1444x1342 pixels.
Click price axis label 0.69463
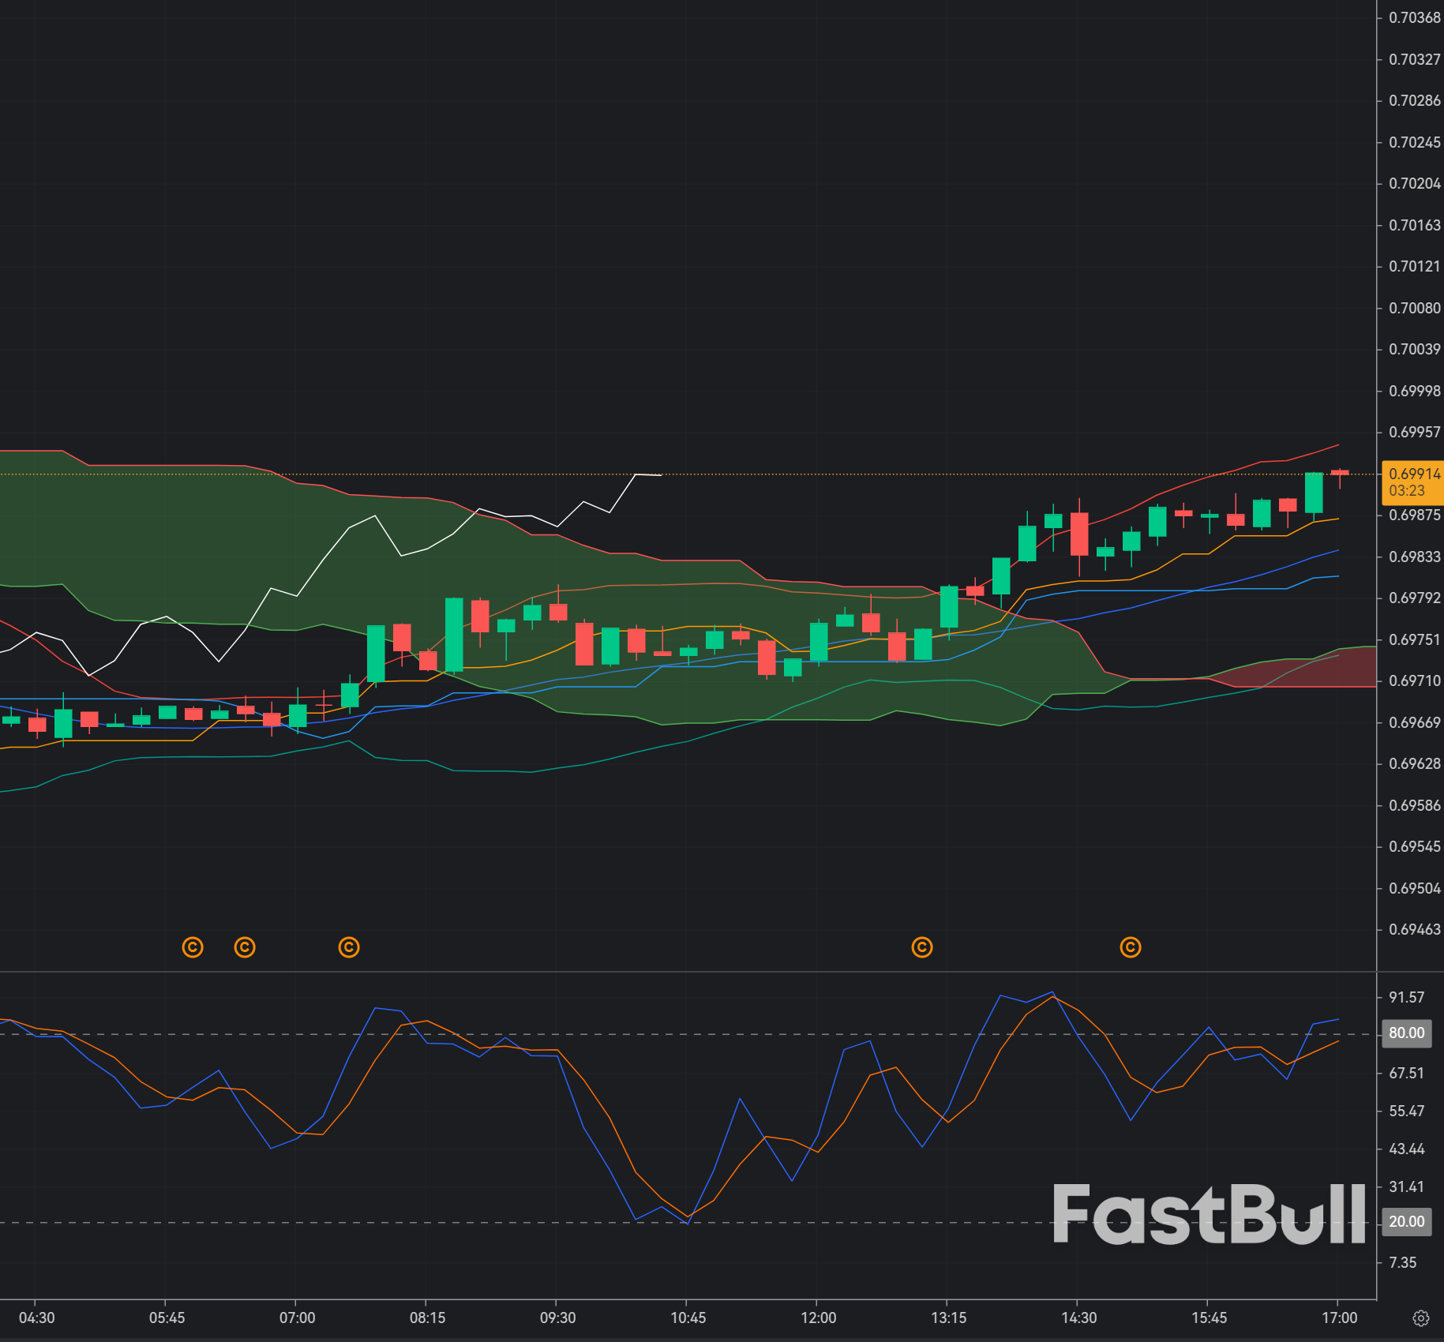(1414, 930)
